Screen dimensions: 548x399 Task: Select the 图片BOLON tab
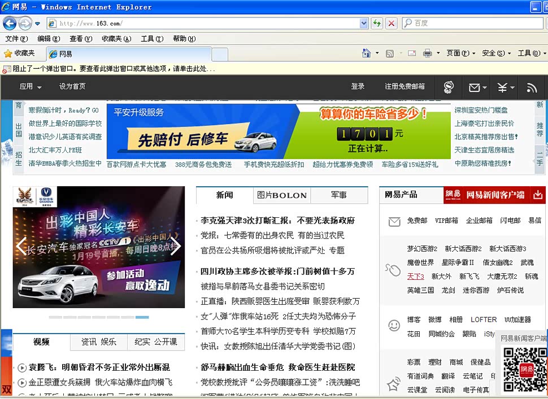[x=282, y=195]
